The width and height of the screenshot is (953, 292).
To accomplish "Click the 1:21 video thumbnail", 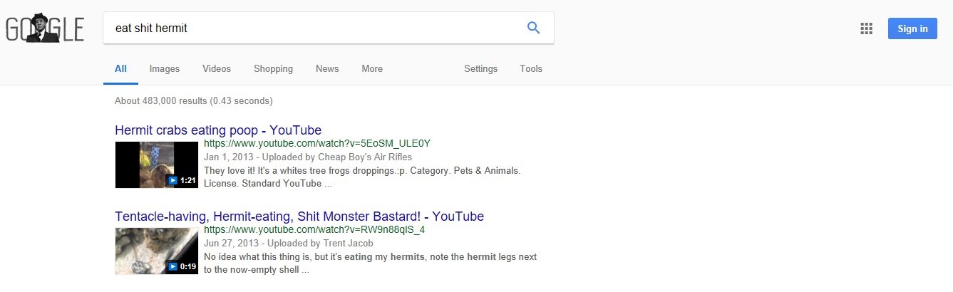I will tap(156, 165).
